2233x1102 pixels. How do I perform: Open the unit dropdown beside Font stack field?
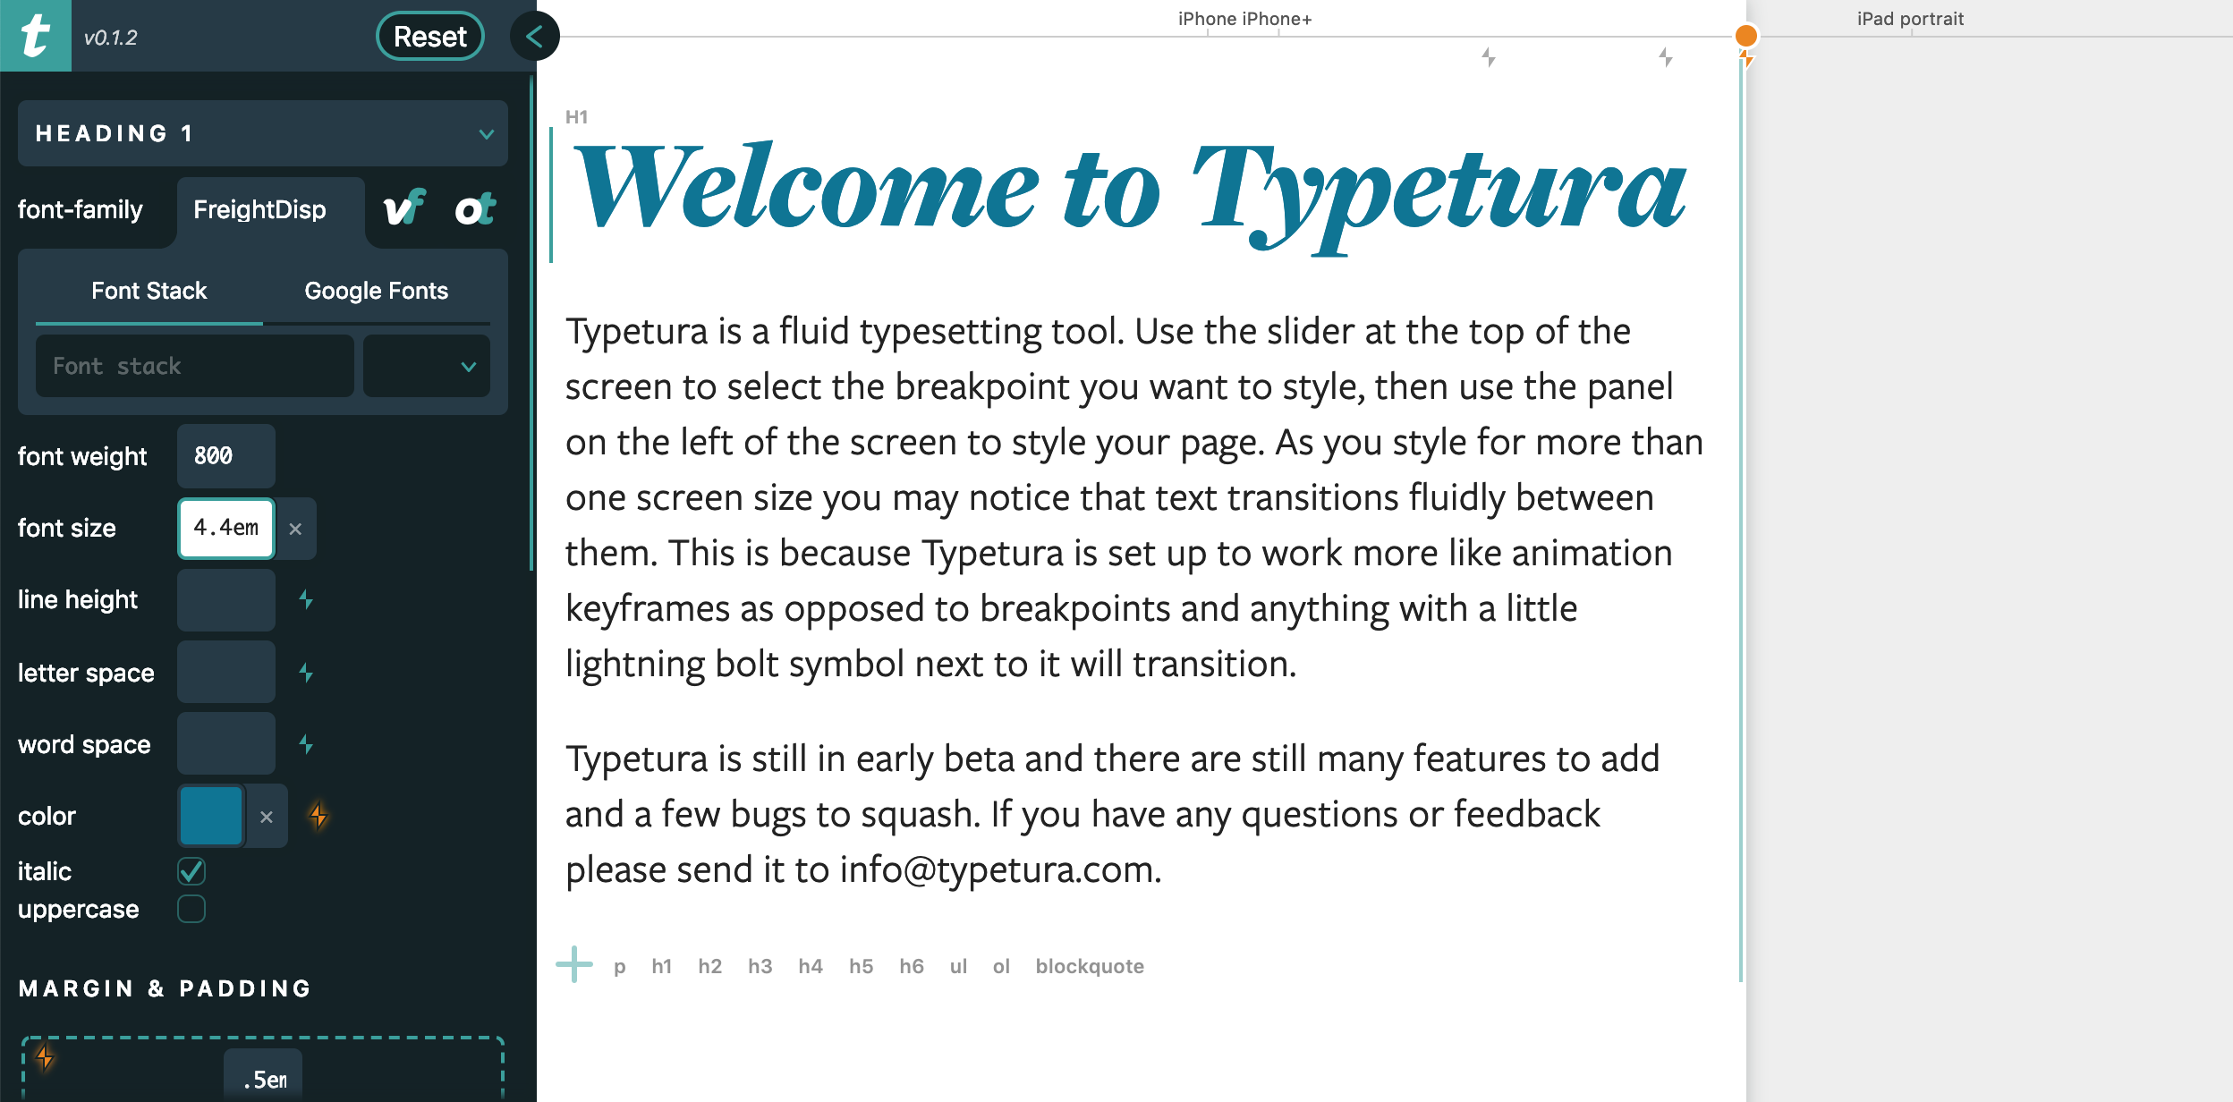coord(426,366)
